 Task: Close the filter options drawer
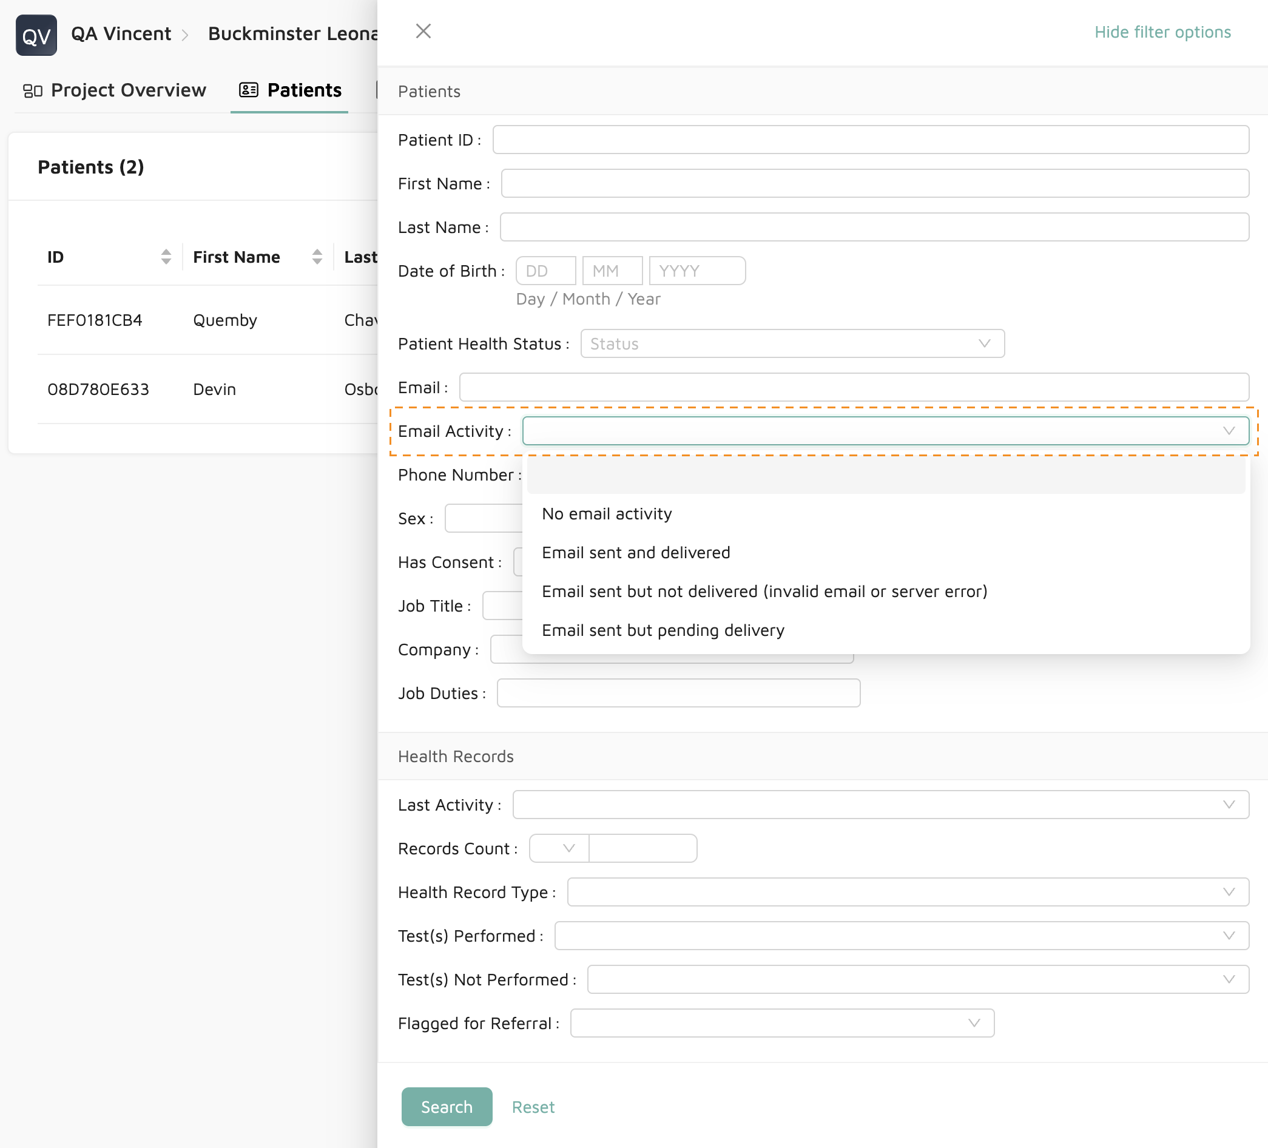point(423,31)
